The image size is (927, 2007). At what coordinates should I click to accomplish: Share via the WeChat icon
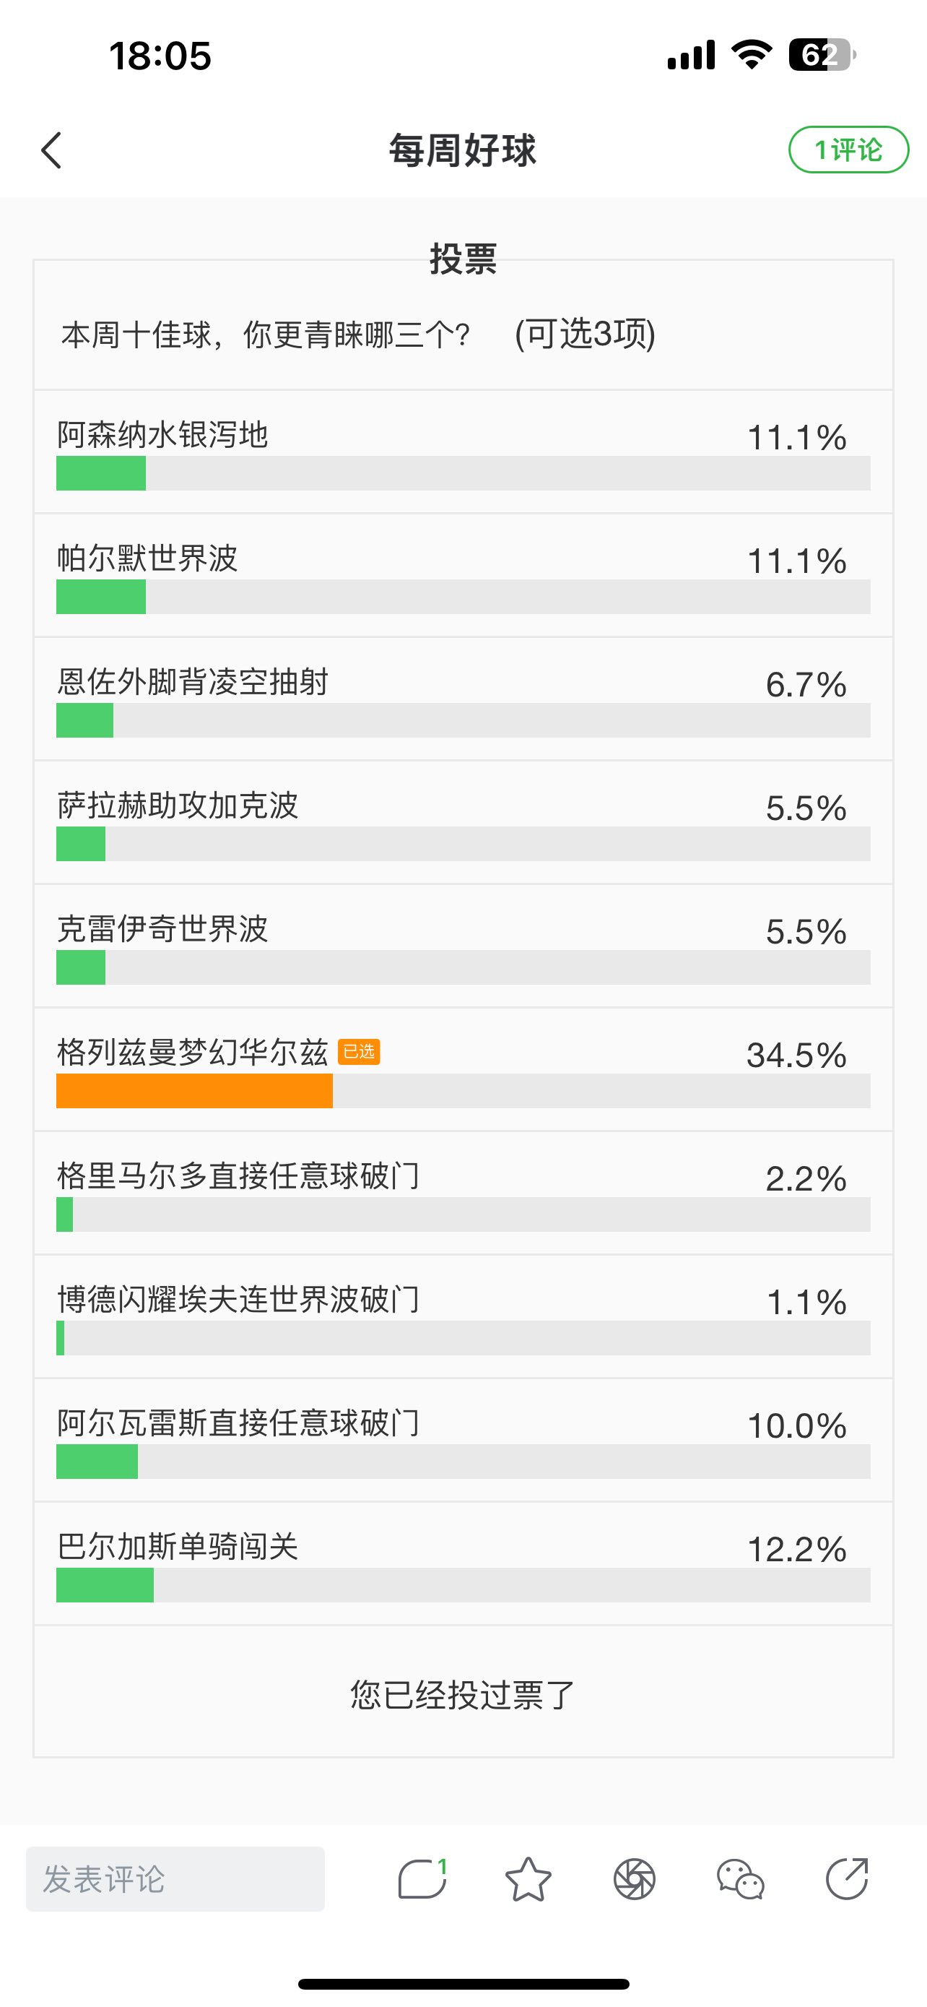[x=740, y=1878]
